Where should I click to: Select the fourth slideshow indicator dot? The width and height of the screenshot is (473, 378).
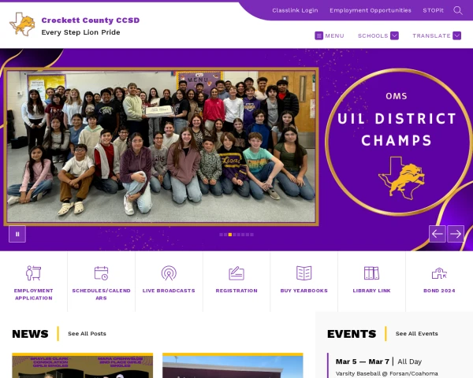(x=234, y=235)
